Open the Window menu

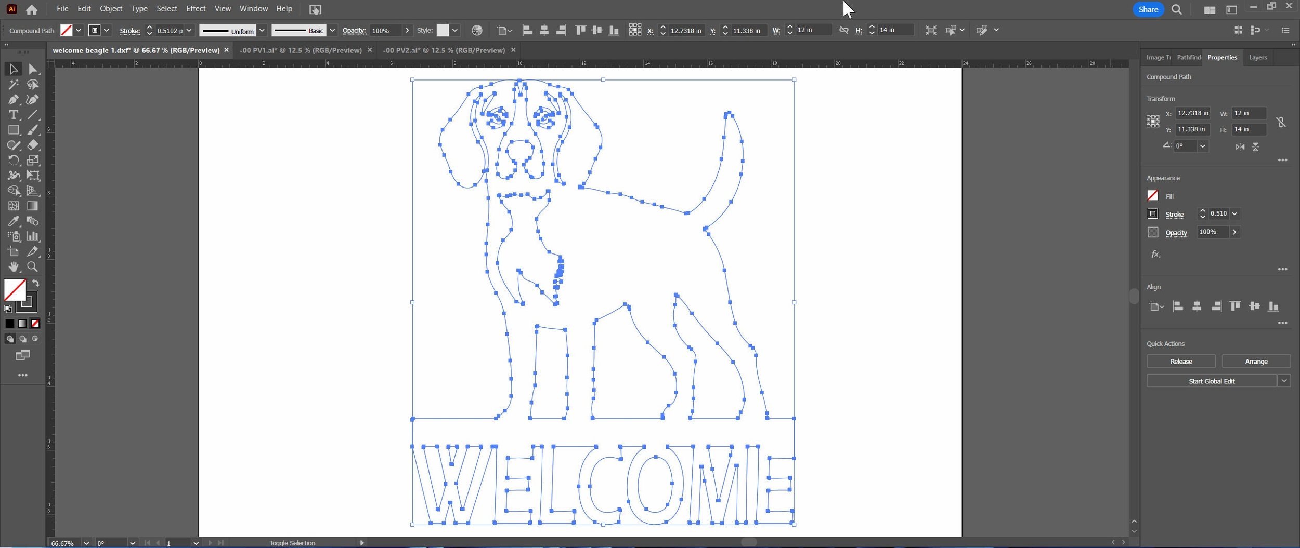point(254,9)
